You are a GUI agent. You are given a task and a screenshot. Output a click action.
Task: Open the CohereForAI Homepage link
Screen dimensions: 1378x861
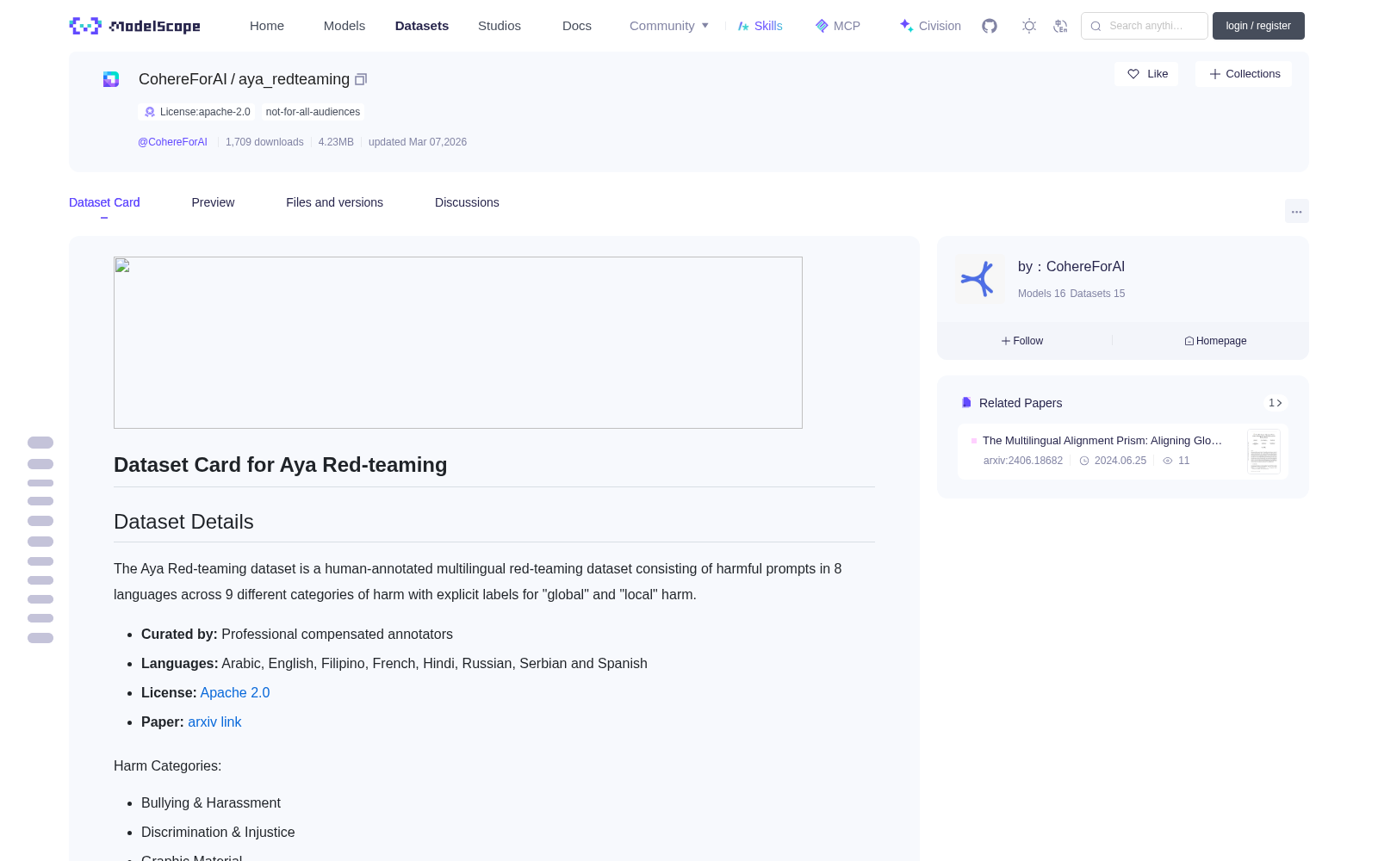1215,341
